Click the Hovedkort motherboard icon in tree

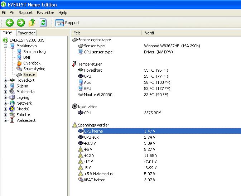[x=12, y=80]
